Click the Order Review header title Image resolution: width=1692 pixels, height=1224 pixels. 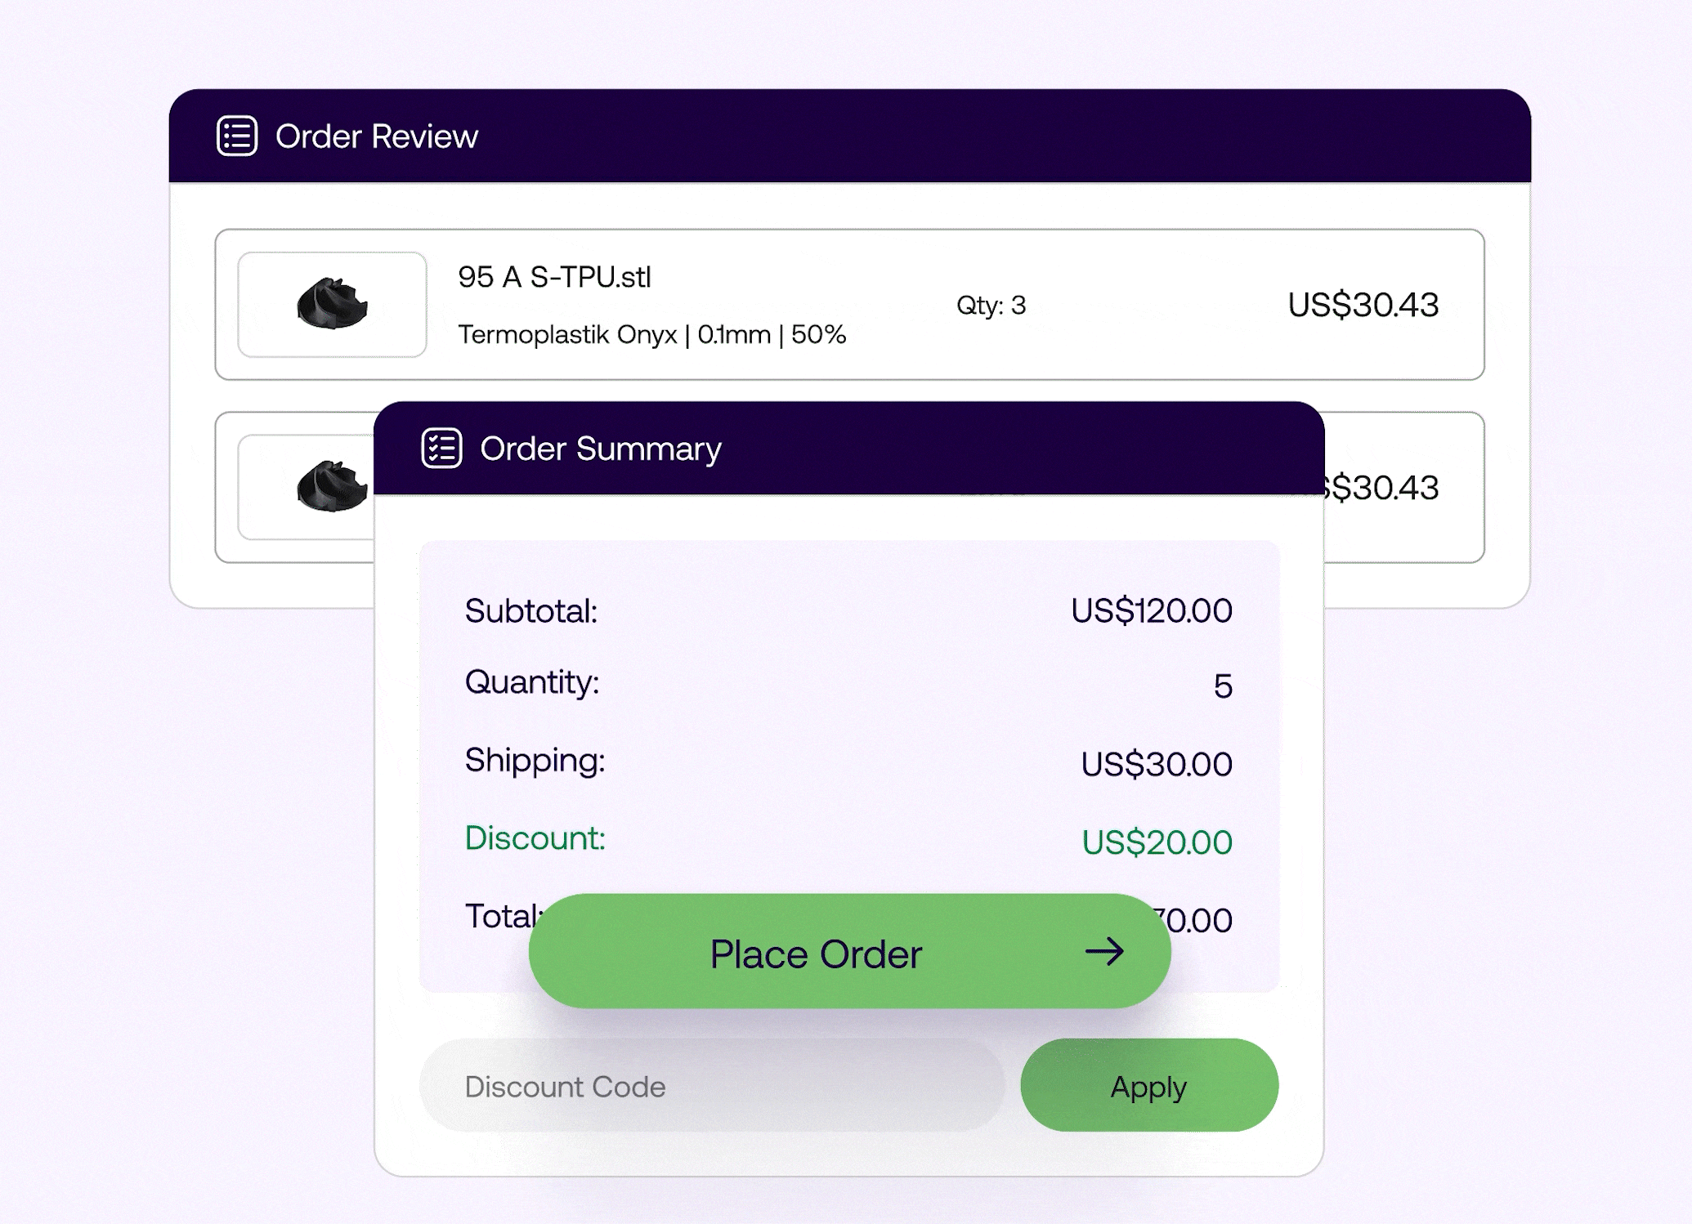pos(376,136)
